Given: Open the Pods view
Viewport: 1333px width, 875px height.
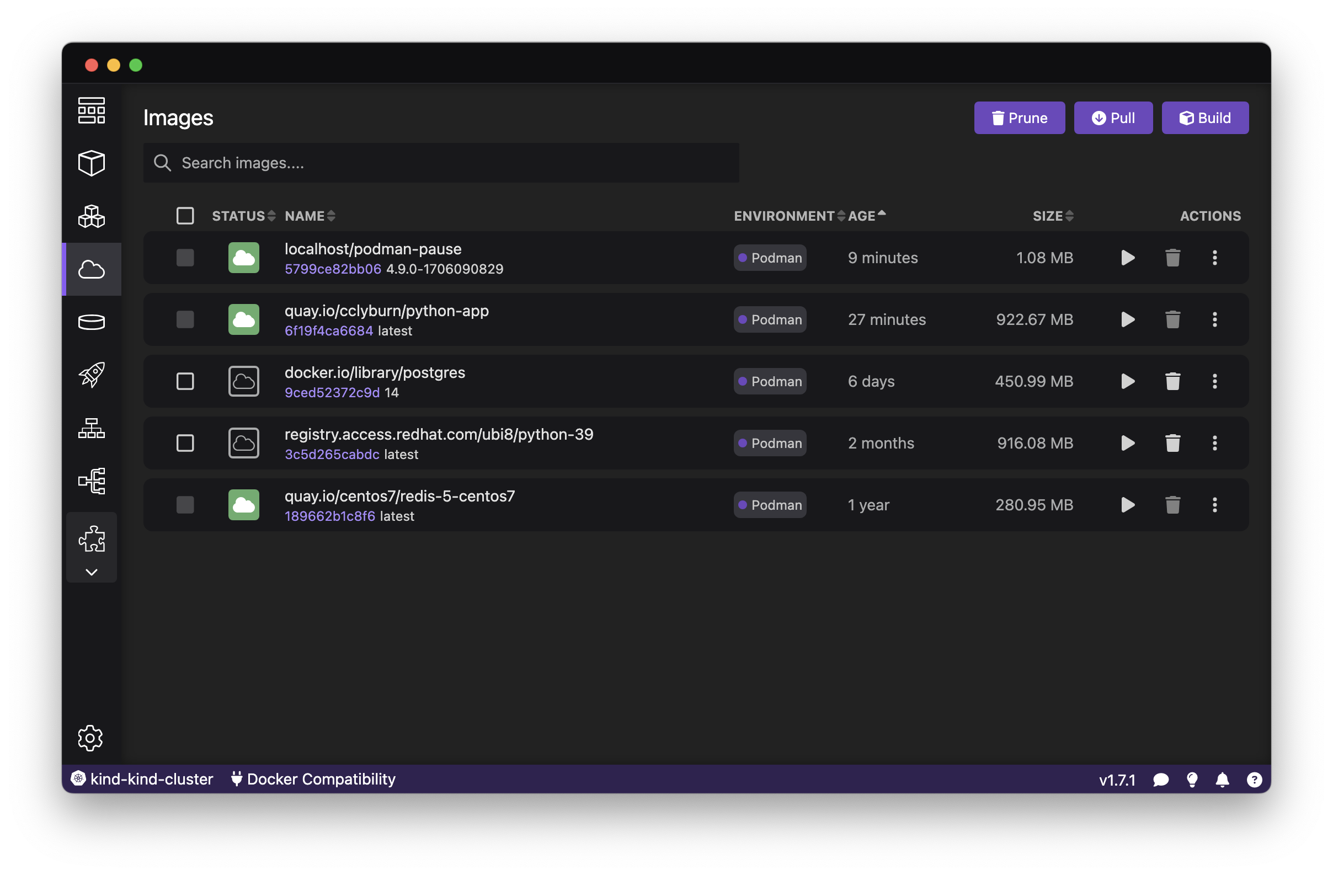Looking at the screenshot, I should [x=91, y=216].
